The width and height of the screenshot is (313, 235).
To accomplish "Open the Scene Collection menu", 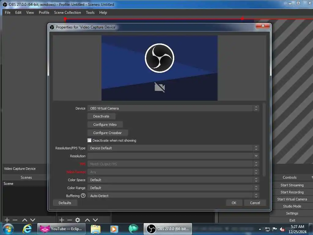I will [x=68, y=12].
